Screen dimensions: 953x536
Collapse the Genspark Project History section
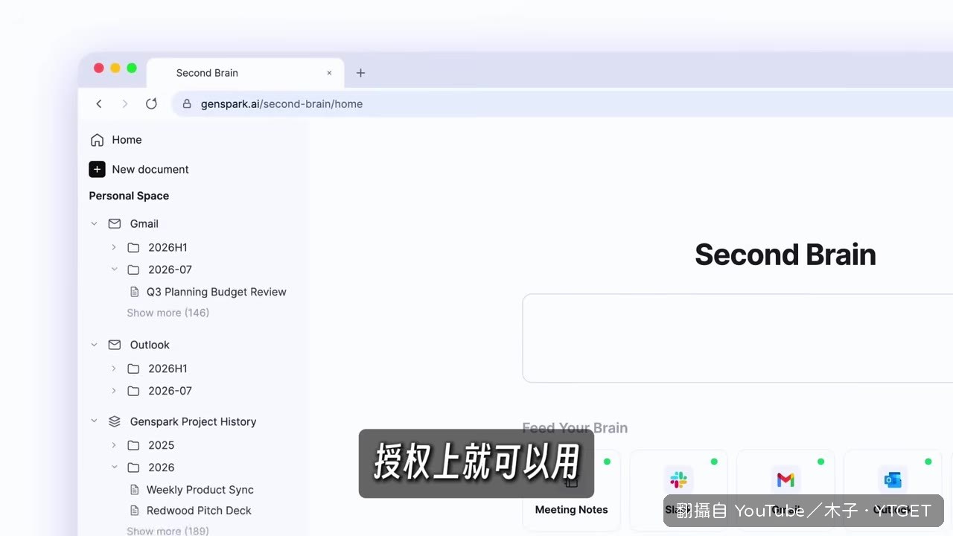pos(94,421)
